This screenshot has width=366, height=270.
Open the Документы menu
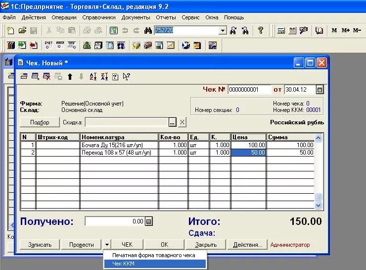[x=136, y=17]
